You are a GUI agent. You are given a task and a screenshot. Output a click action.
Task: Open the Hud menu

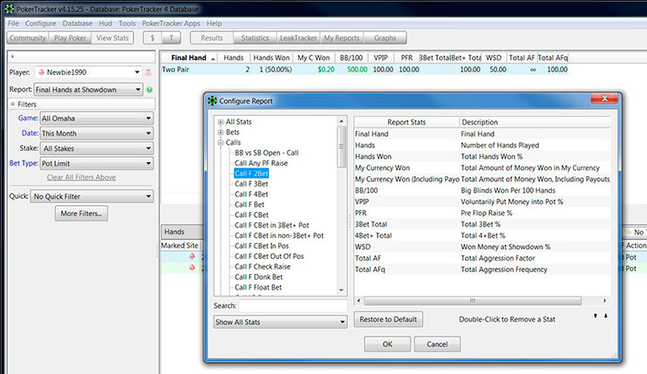coord(106,24)
